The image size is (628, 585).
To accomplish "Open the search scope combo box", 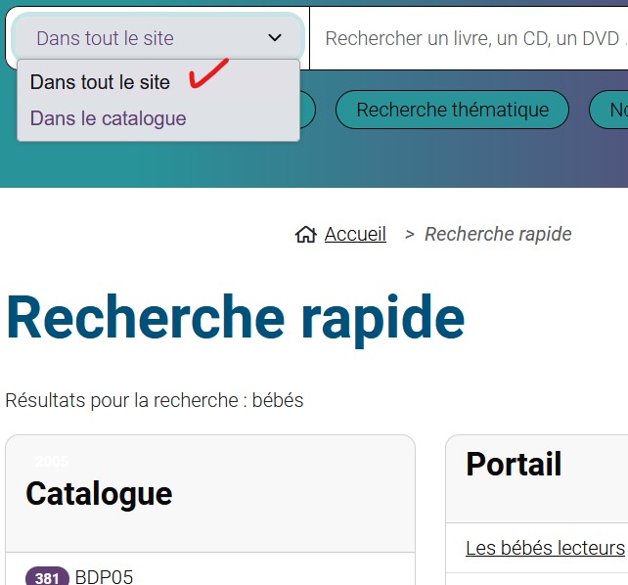I will [157, 38].
